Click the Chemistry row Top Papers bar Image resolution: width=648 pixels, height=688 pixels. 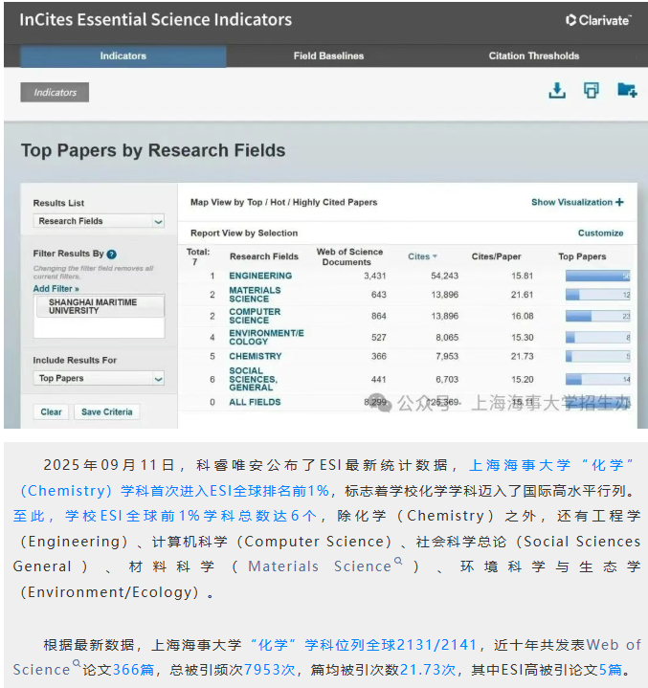click(x=596, y=356)
